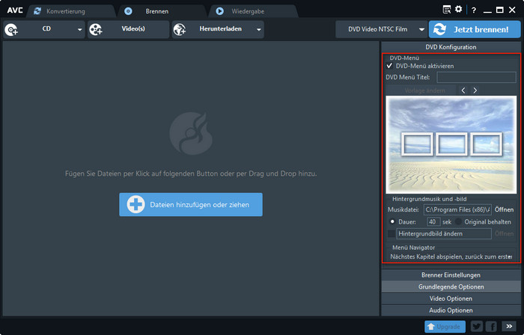The height and width of the screenshot is (335, 524).
Task: Open settings gear icon
Action: pos(458,9)
